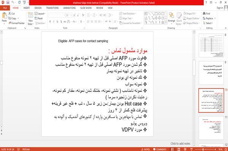Insert a New Slide

point(30,19)
